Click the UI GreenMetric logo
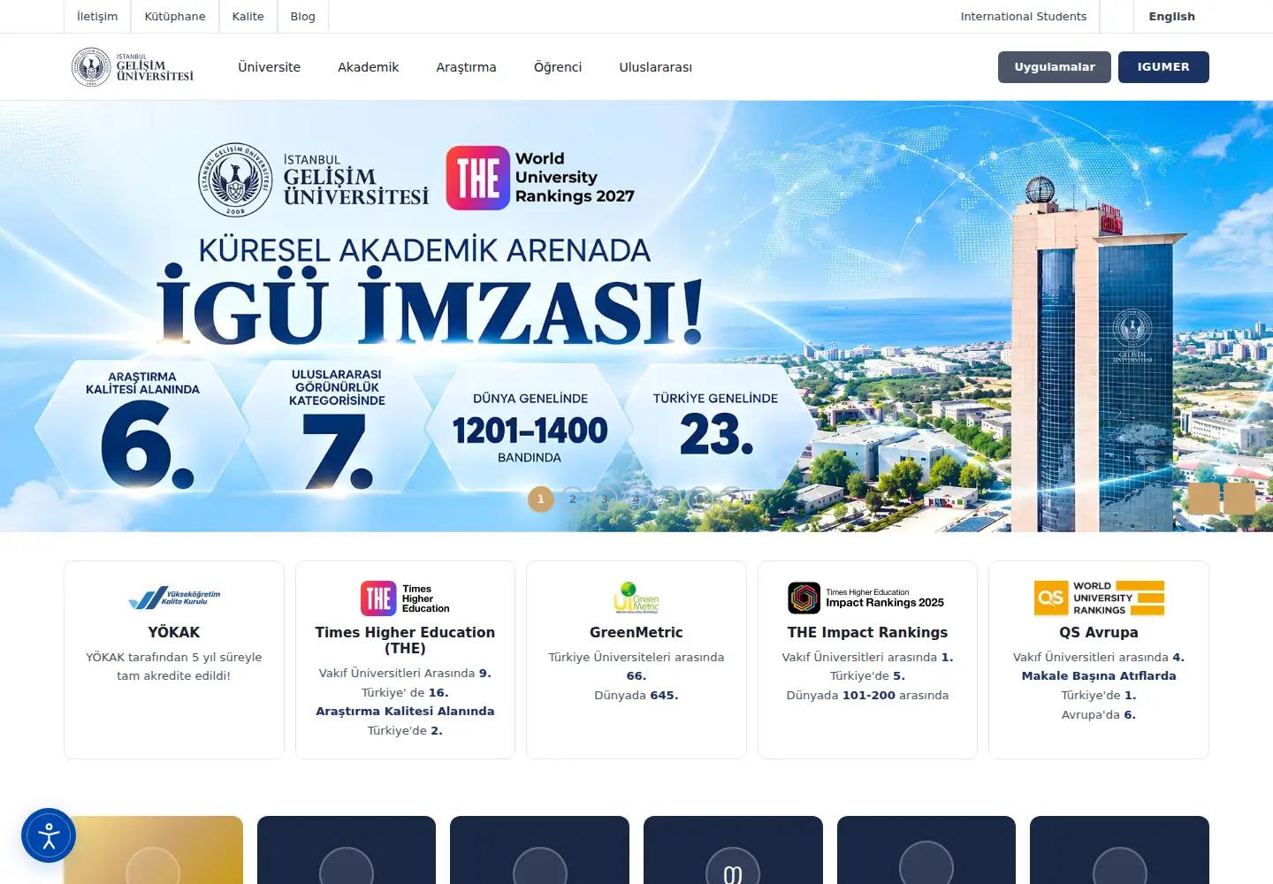Image resolution: width=1273 pixels, height=884 pixels. click(x=636, y=598)
